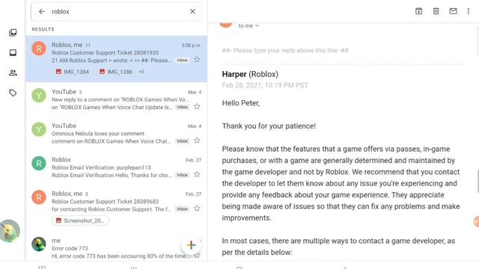Delete the open email with trash icon
Image resolution: width=479 pixels, height=269 pixels.
436,11
